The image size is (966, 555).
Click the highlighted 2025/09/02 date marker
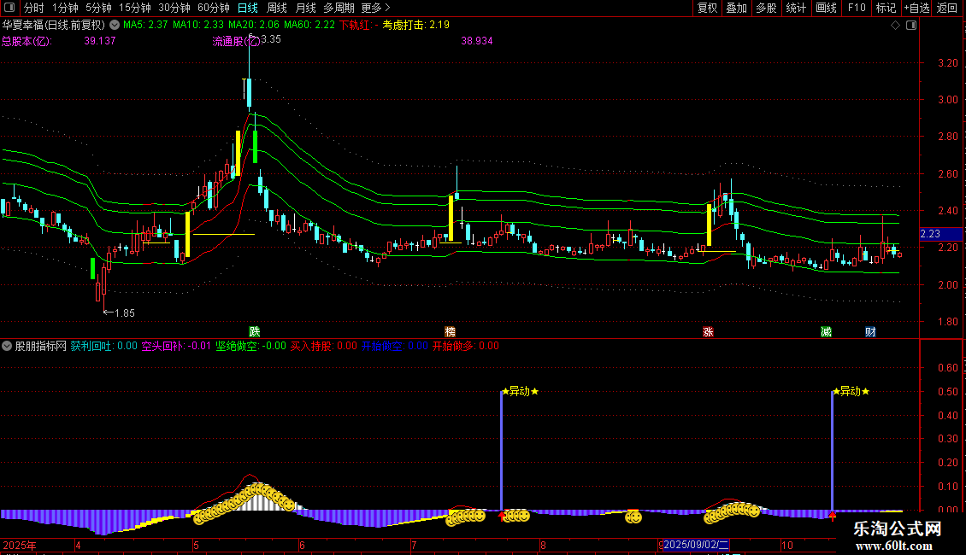(696, 545)
